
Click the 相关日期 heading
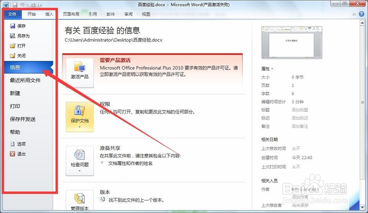(x=269, y=139)
